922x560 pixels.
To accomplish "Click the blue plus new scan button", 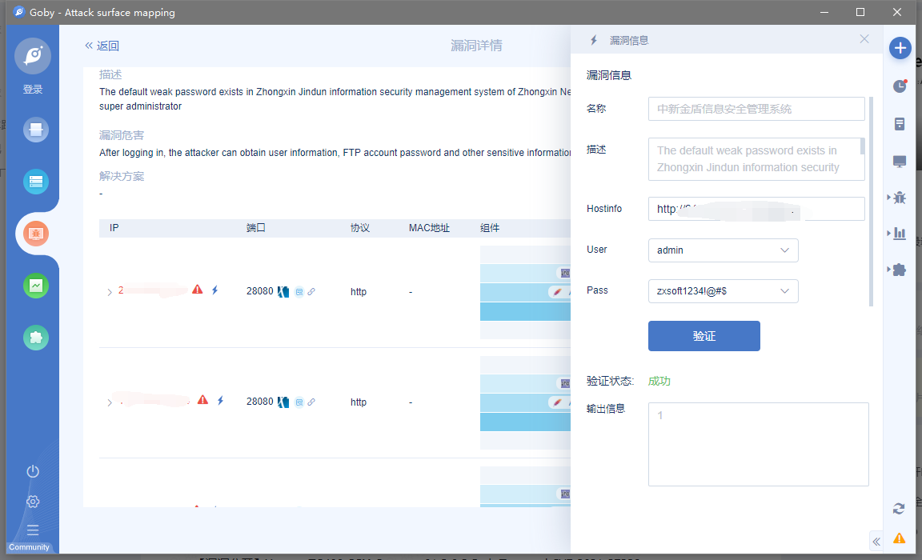I will tap(900, 48).
